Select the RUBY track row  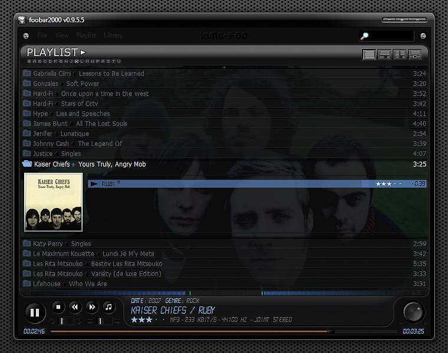tap(257, 184)
